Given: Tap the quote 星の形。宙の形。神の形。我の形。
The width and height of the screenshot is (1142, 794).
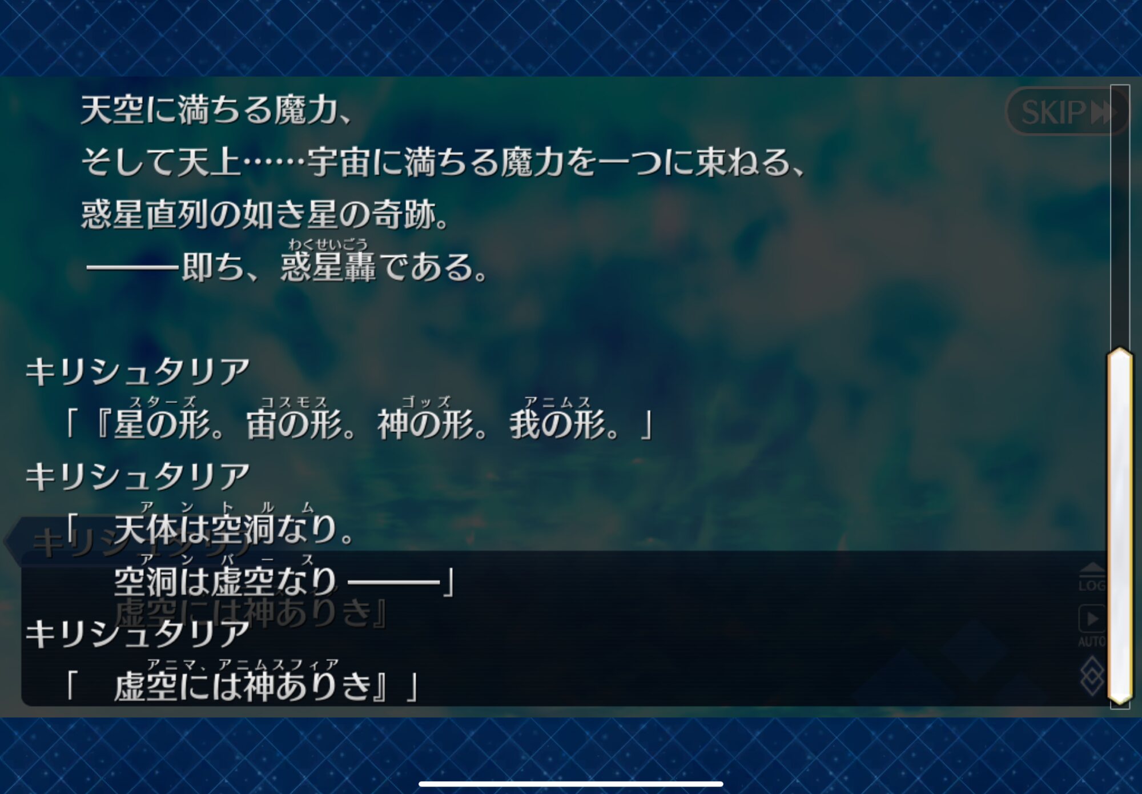Looking at the screenshot, I should tap(360, 424).
